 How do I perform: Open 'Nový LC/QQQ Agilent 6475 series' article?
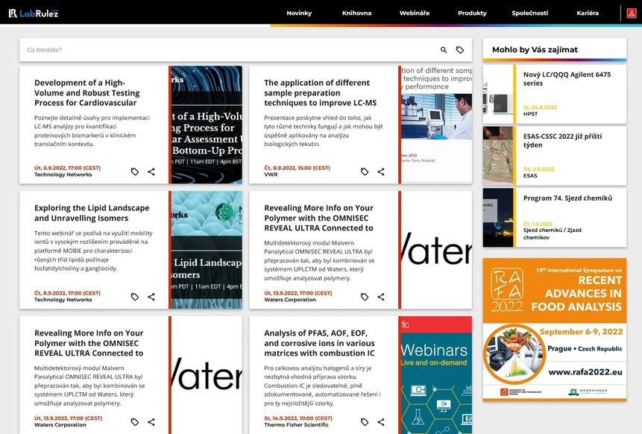click(567, 78)
